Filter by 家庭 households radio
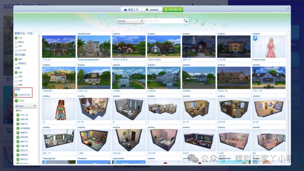The height and width of the screenshot is (171, 304). [16, 77]
